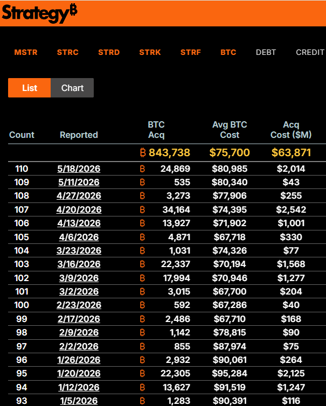Open the 5/11/2026 report link
This screenshot has height=406, width=326.
coord(79,183)
